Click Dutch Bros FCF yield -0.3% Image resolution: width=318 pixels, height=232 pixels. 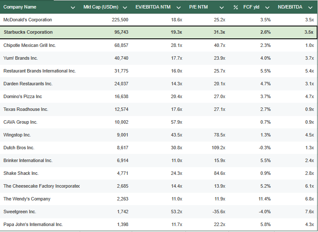pyautogui.click(x=264, y=148)
